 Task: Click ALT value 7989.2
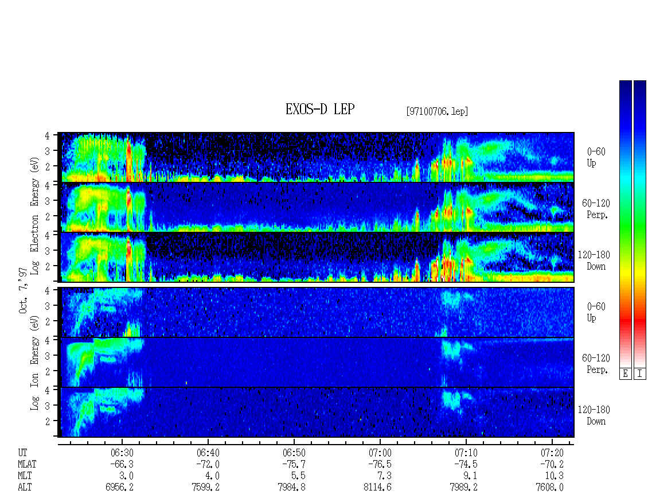464,488
